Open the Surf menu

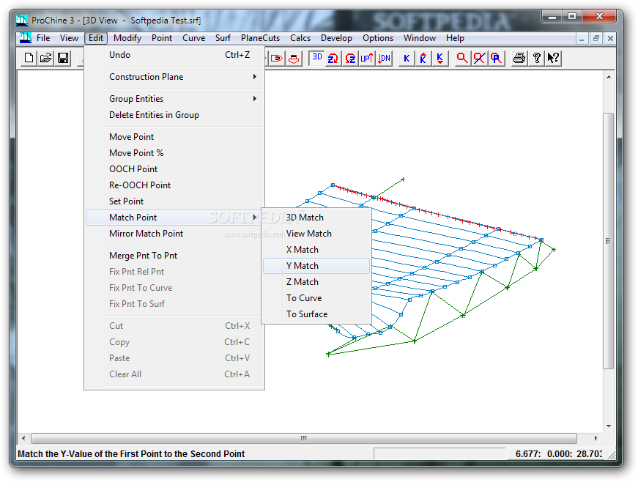point(223,38)
